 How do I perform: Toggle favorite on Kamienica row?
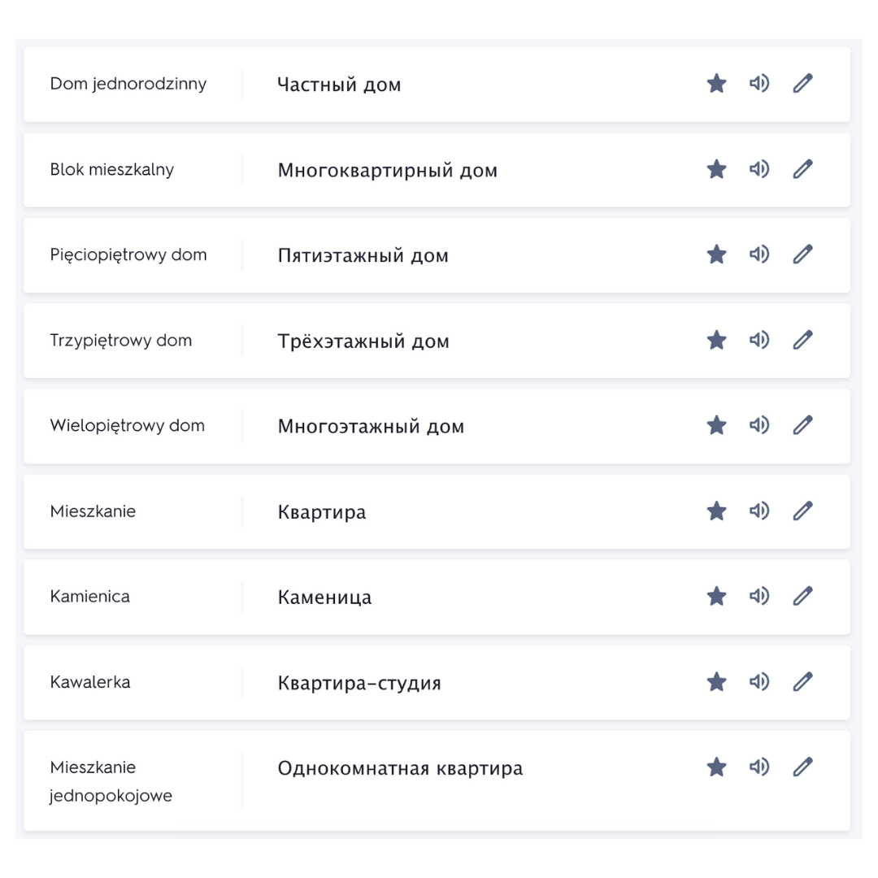tap(716, 596)
